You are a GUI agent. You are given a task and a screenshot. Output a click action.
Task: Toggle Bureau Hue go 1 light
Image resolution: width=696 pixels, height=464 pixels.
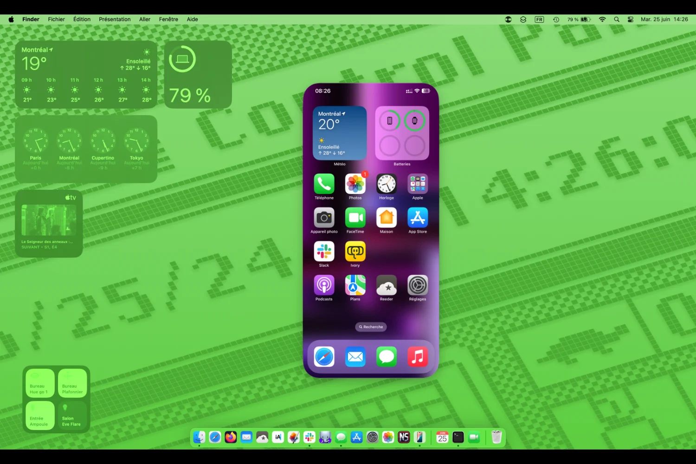click(x=40, y=383)
